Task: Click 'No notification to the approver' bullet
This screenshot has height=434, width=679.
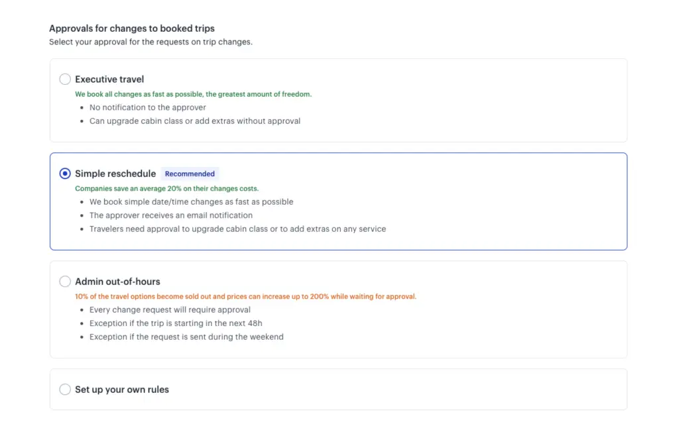Action: tap(148, 107)
